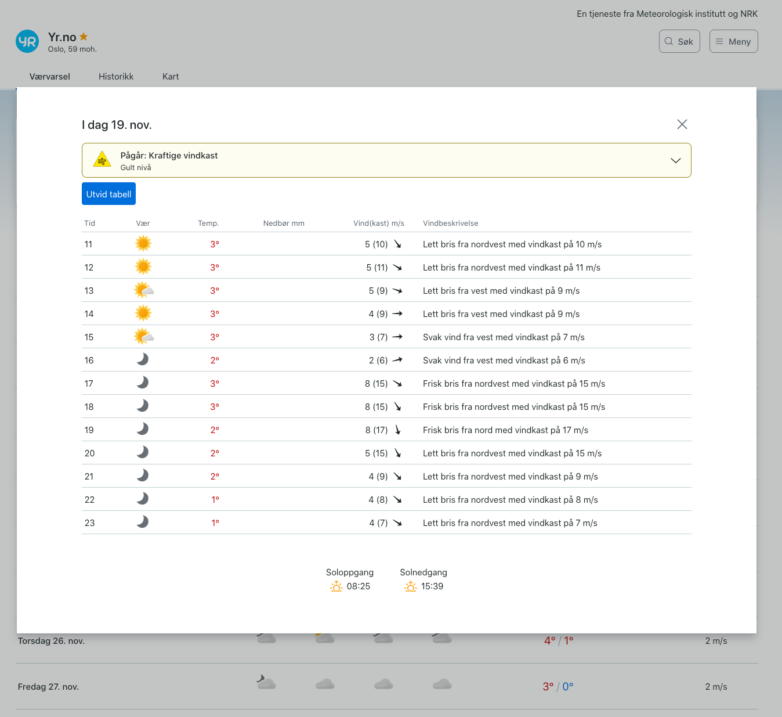Click the wind direction arrow for hour 16

(397, 360)
